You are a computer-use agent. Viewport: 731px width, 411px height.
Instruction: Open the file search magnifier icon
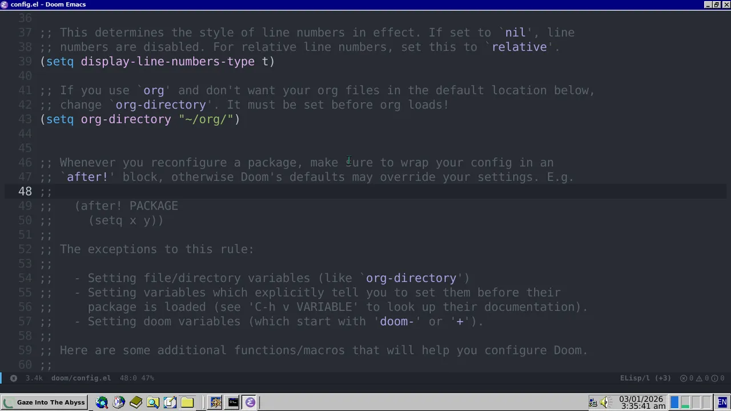coord(153,402)
